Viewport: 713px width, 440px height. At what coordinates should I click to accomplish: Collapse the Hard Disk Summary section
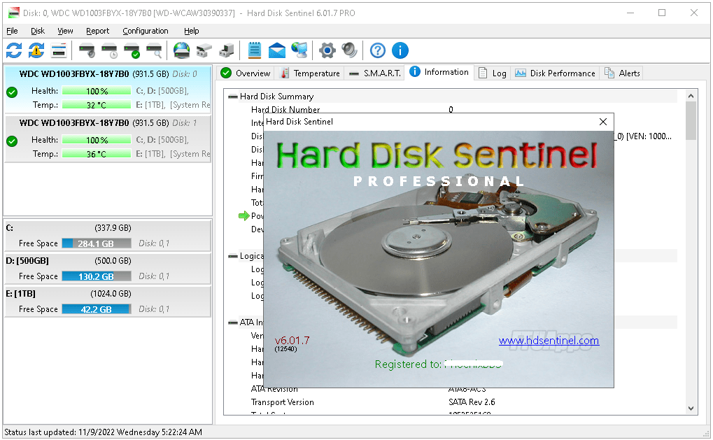[233, 97]
